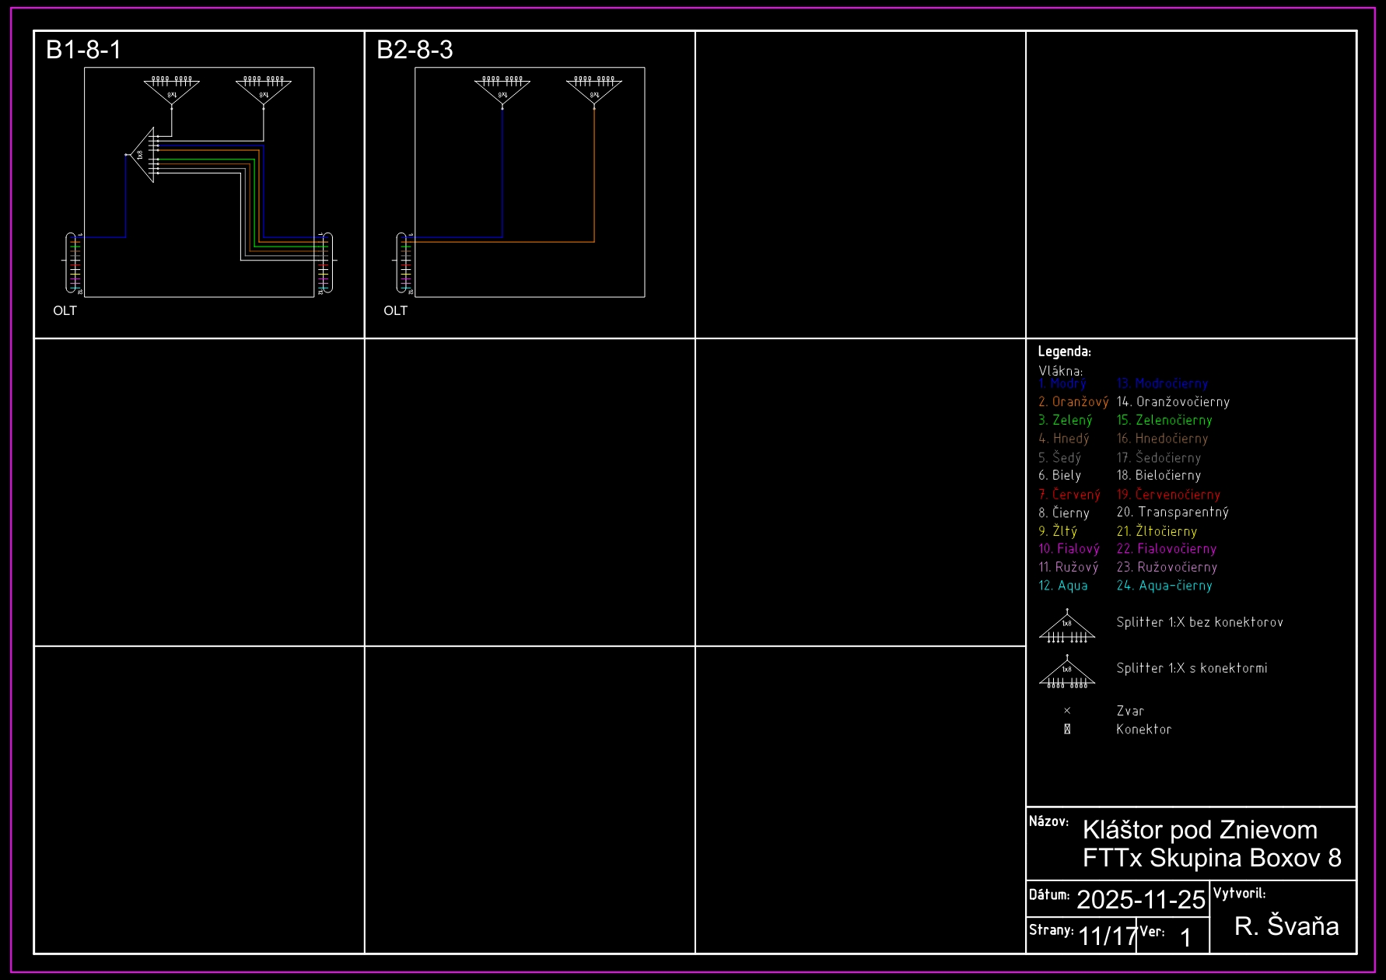Select the sideways 1x8 splitter in B1-8-1

tap(143, 155)
